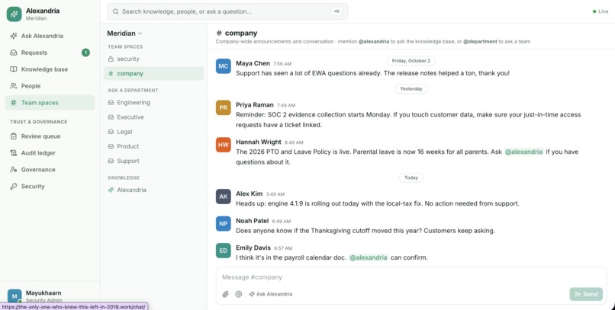Open the security team space
615x310 pixels.
click(x=154, y=59)
